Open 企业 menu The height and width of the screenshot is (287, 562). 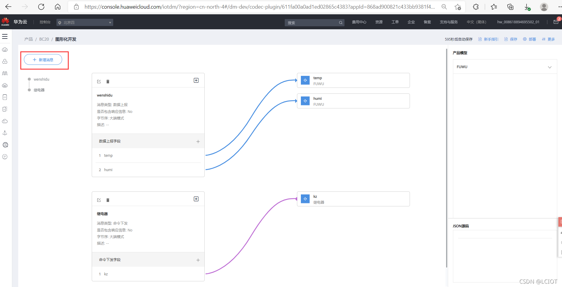(x=411, y=22)
